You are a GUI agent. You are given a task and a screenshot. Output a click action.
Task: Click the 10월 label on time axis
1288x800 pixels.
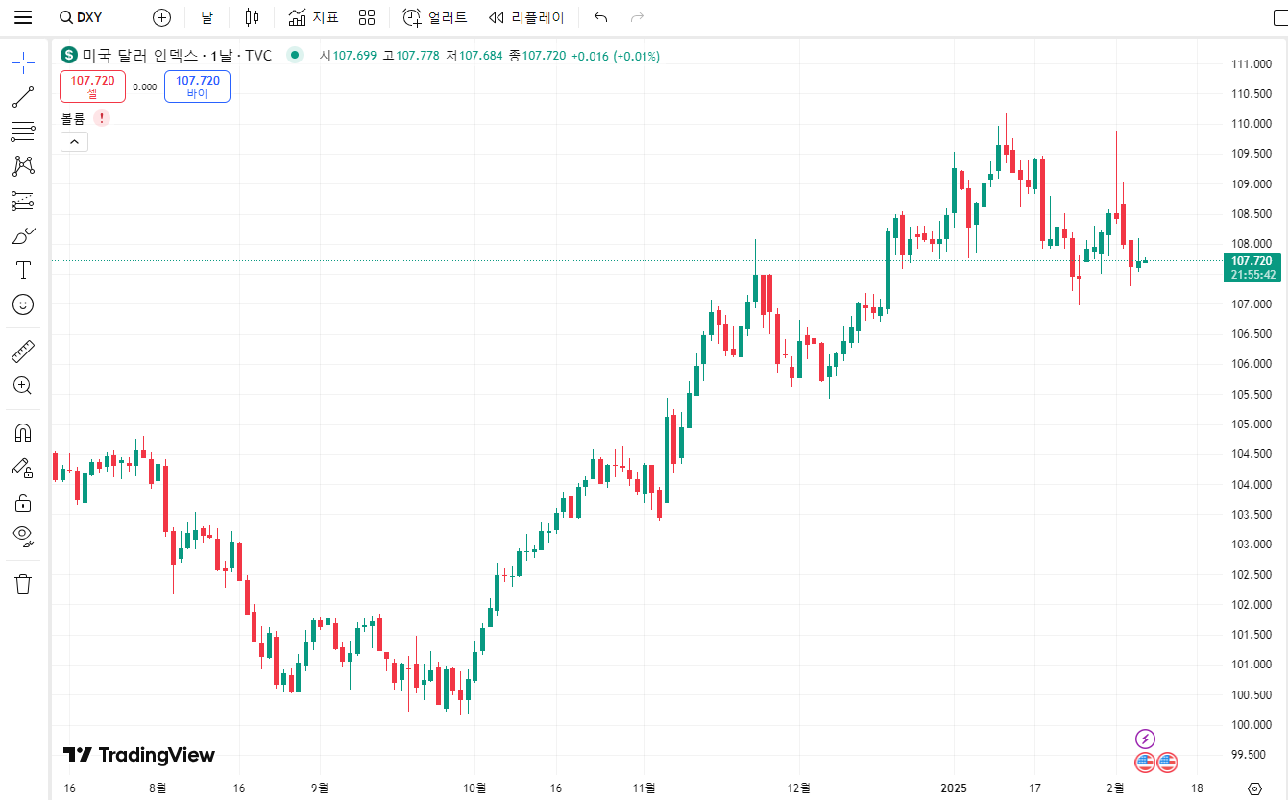474,788
